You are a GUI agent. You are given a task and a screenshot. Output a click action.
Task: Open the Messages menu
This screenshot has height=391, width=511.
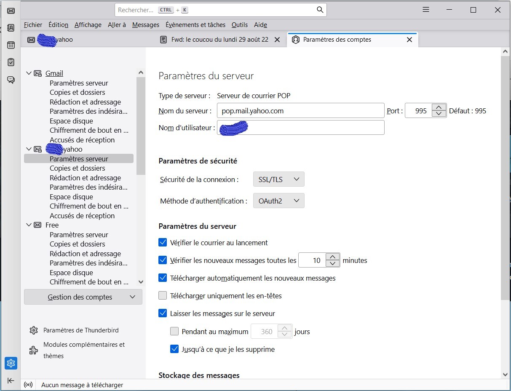[146, 25]
